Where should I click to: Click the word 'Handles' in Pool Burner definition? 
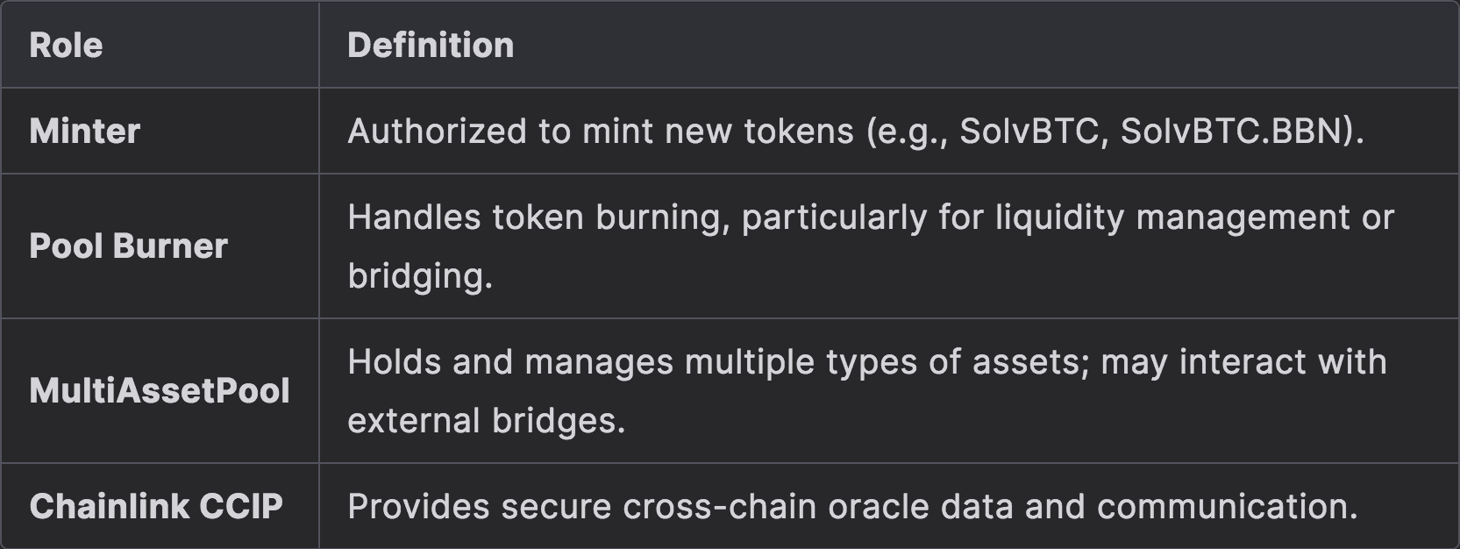413,217
